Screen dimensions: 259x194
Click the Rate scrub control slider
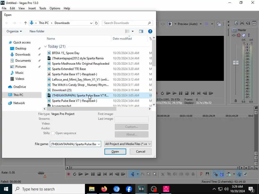[41, 173]
